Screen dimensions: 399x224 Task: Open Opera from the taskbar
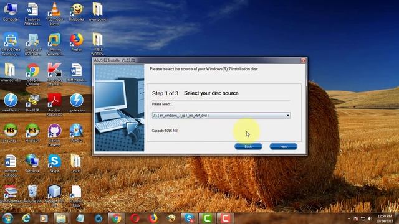[x=135, y=218]
